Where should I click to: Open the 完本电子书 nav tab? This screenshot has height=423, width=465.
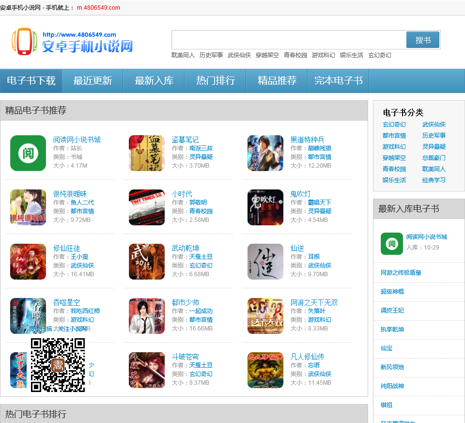(339, 81)
